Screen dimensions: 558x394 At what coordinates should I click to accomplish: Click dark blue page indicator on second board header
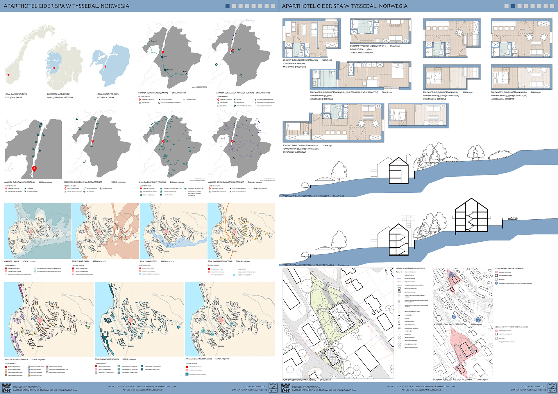coord(513,6)
